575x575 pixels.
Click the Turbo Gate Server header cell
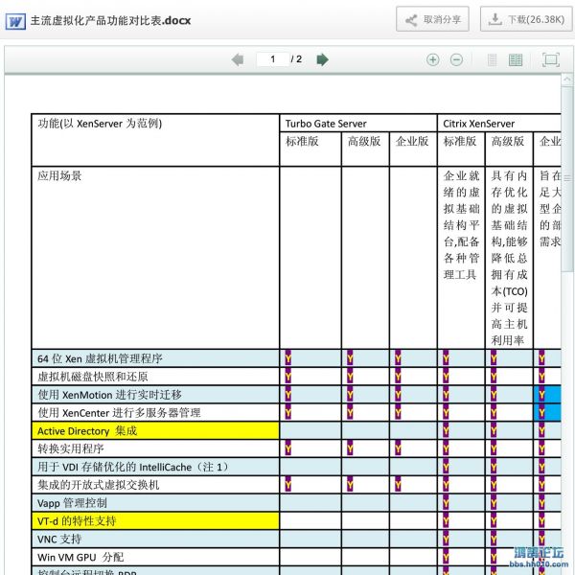[x=357, y=124]
